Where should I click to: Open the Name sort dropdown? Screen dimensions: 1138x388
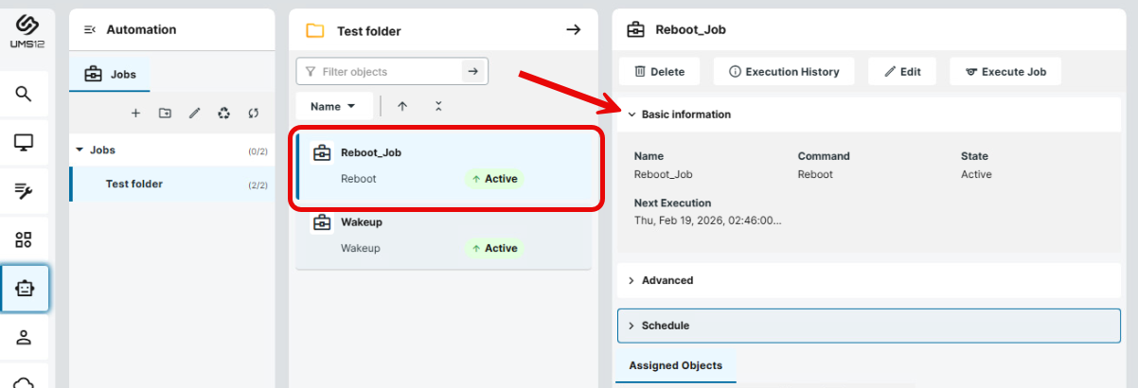coord(332,107)
